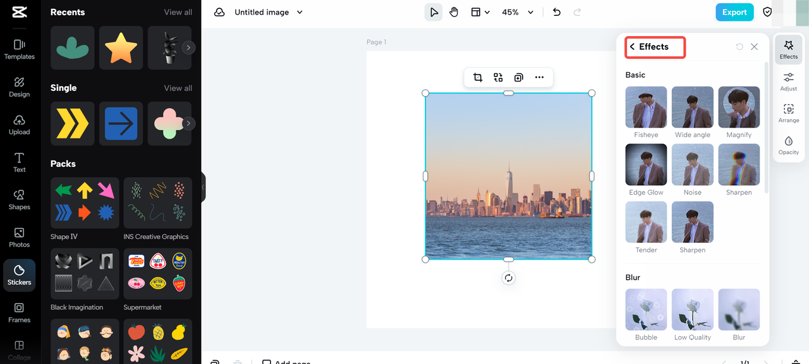Click View all next to Single

click(x=178, y=88)
